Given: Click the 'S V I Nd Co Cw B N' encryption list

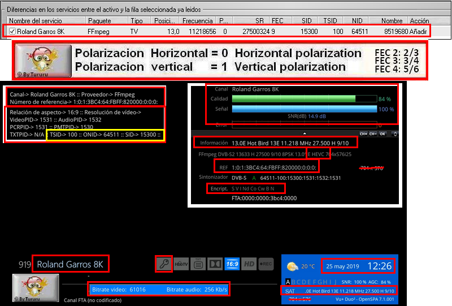Looking at the screenshot, I should [x=253, y=188].
